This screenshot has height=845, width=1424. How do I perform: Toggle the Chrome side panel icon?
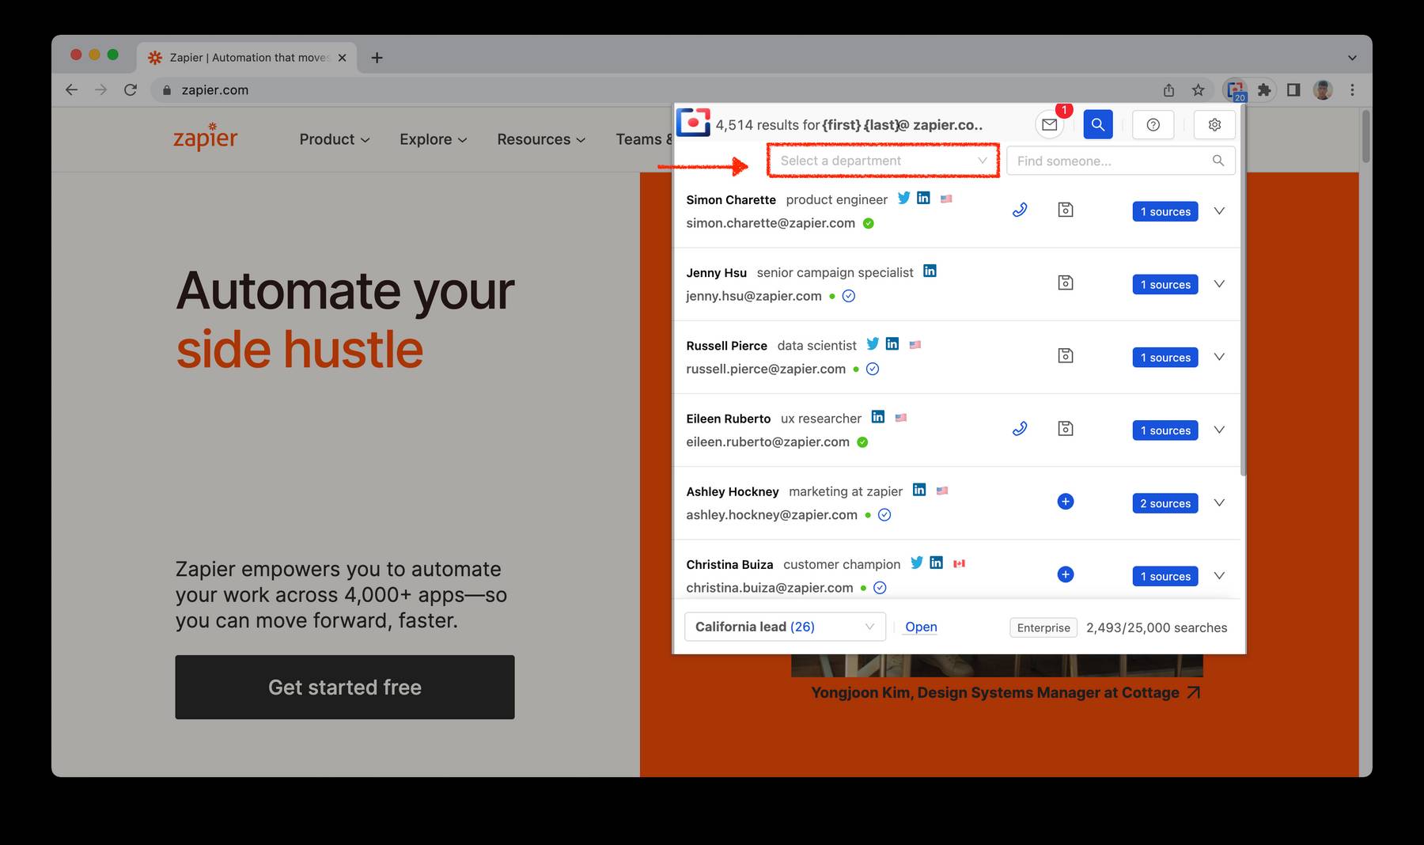(1293, 90)
